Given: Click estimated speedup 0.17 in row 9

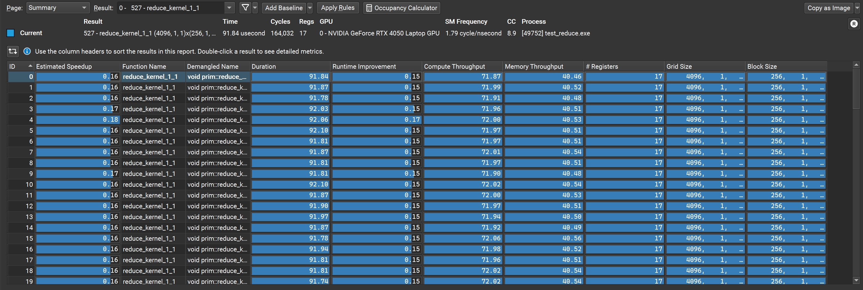Looking at the screenshot, I should 77,174.
